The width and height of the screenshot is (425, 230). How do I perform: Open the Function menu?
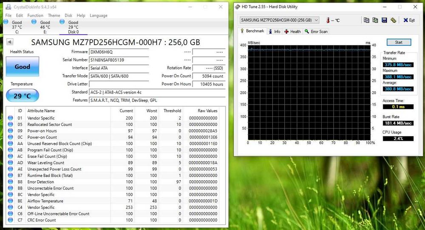click(35, 15)
